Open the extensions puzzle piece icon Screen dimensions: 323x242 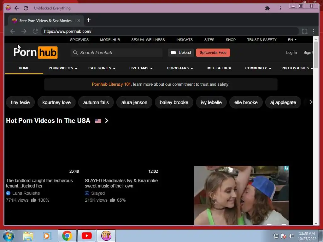click(267, 8)
